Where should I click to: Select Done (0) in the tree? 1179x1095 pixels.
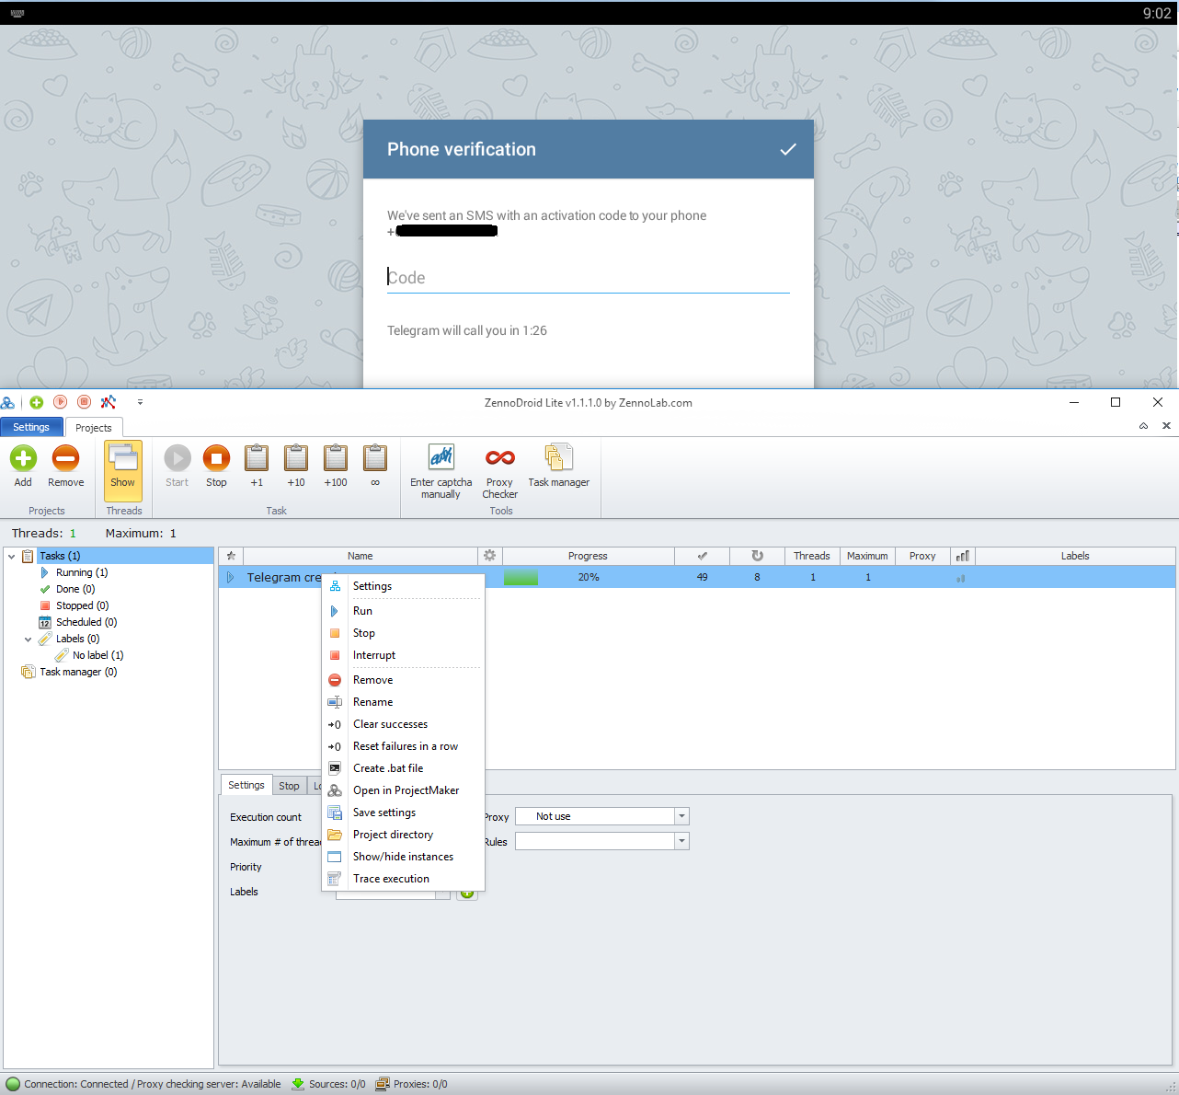pyautogui.click(x=75, y=589)
